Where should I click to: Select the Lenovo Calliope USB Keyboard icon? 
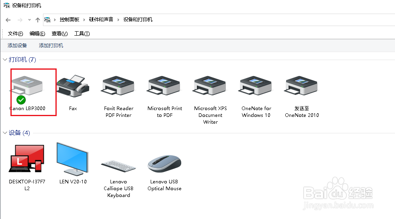119,166
